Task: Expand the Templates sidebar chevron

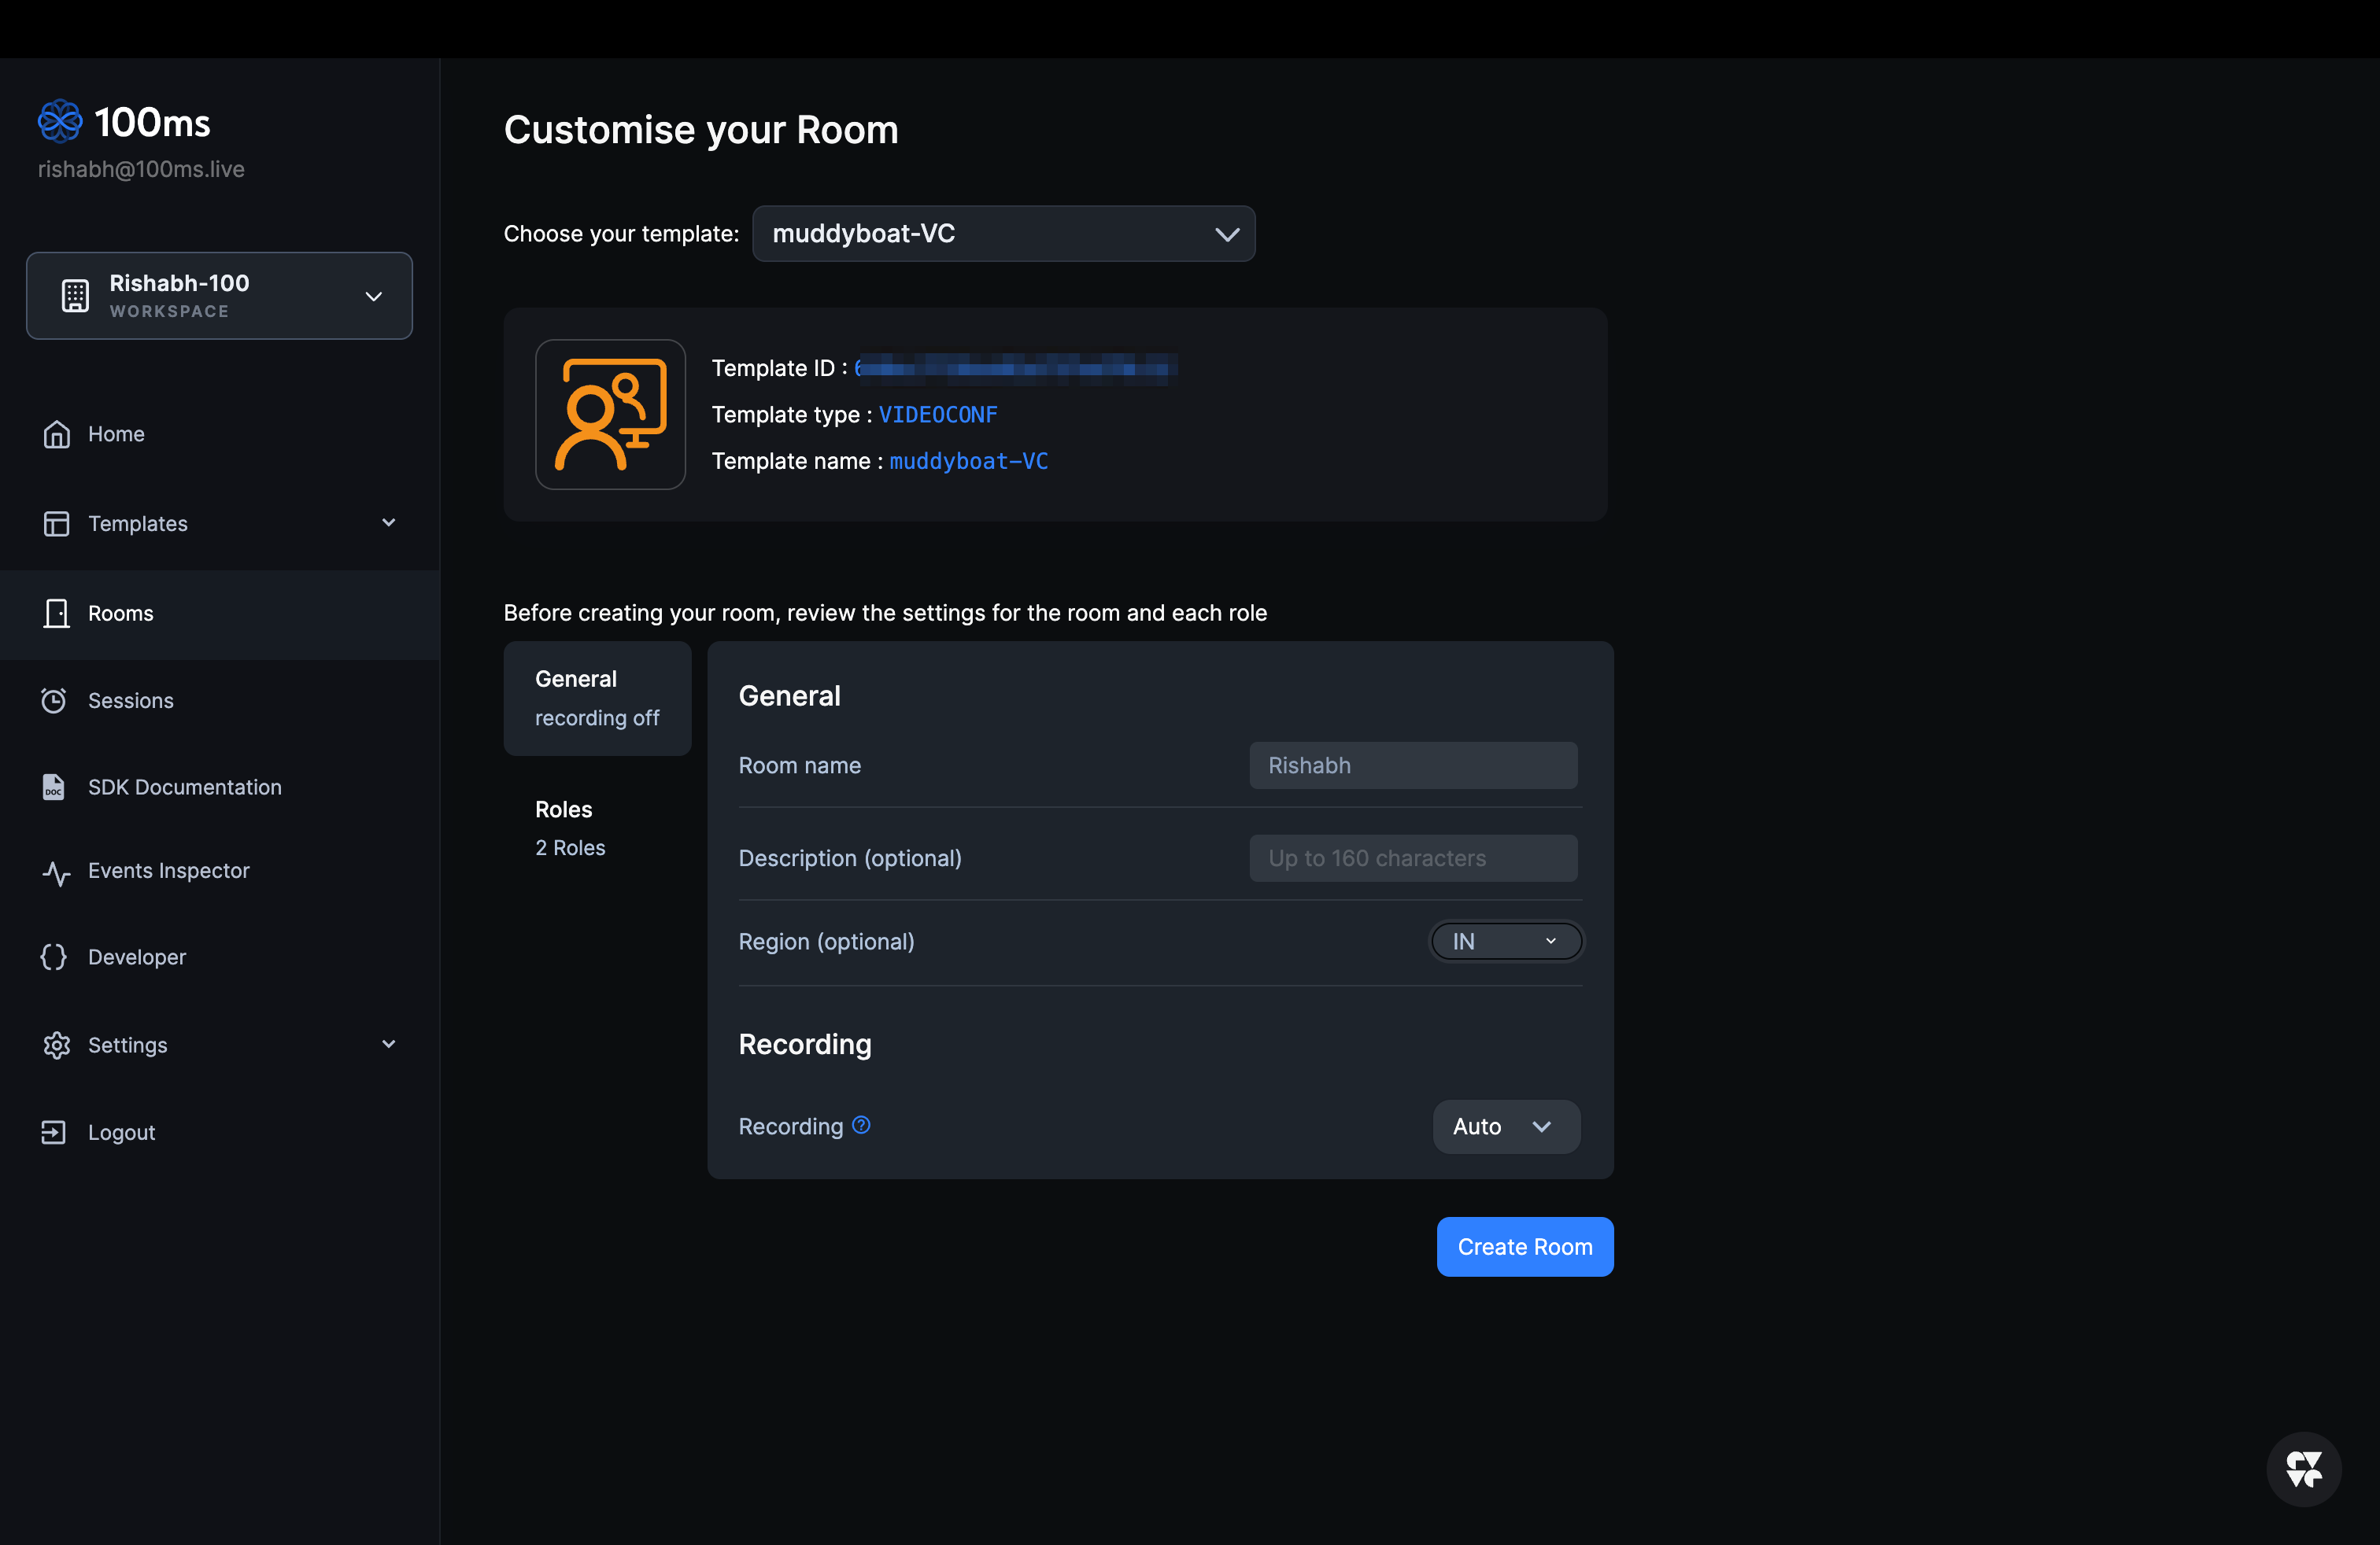Action: click(389, 522)
